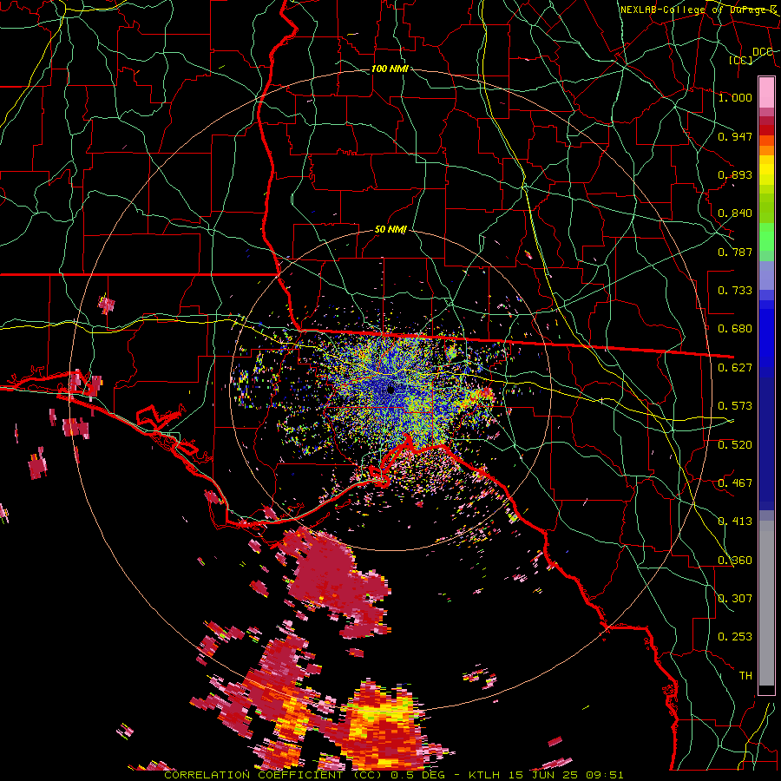Click the DCC label above the color scale

pos(762,52)
